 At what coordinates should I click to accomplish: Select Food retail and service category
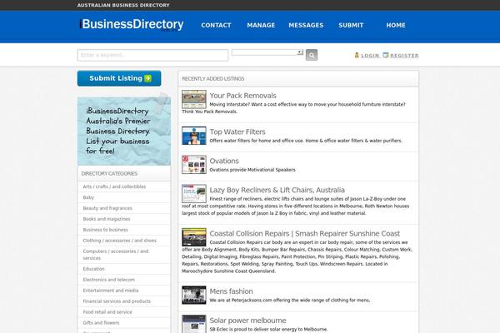pyautogui.click(x=107, y=312)
